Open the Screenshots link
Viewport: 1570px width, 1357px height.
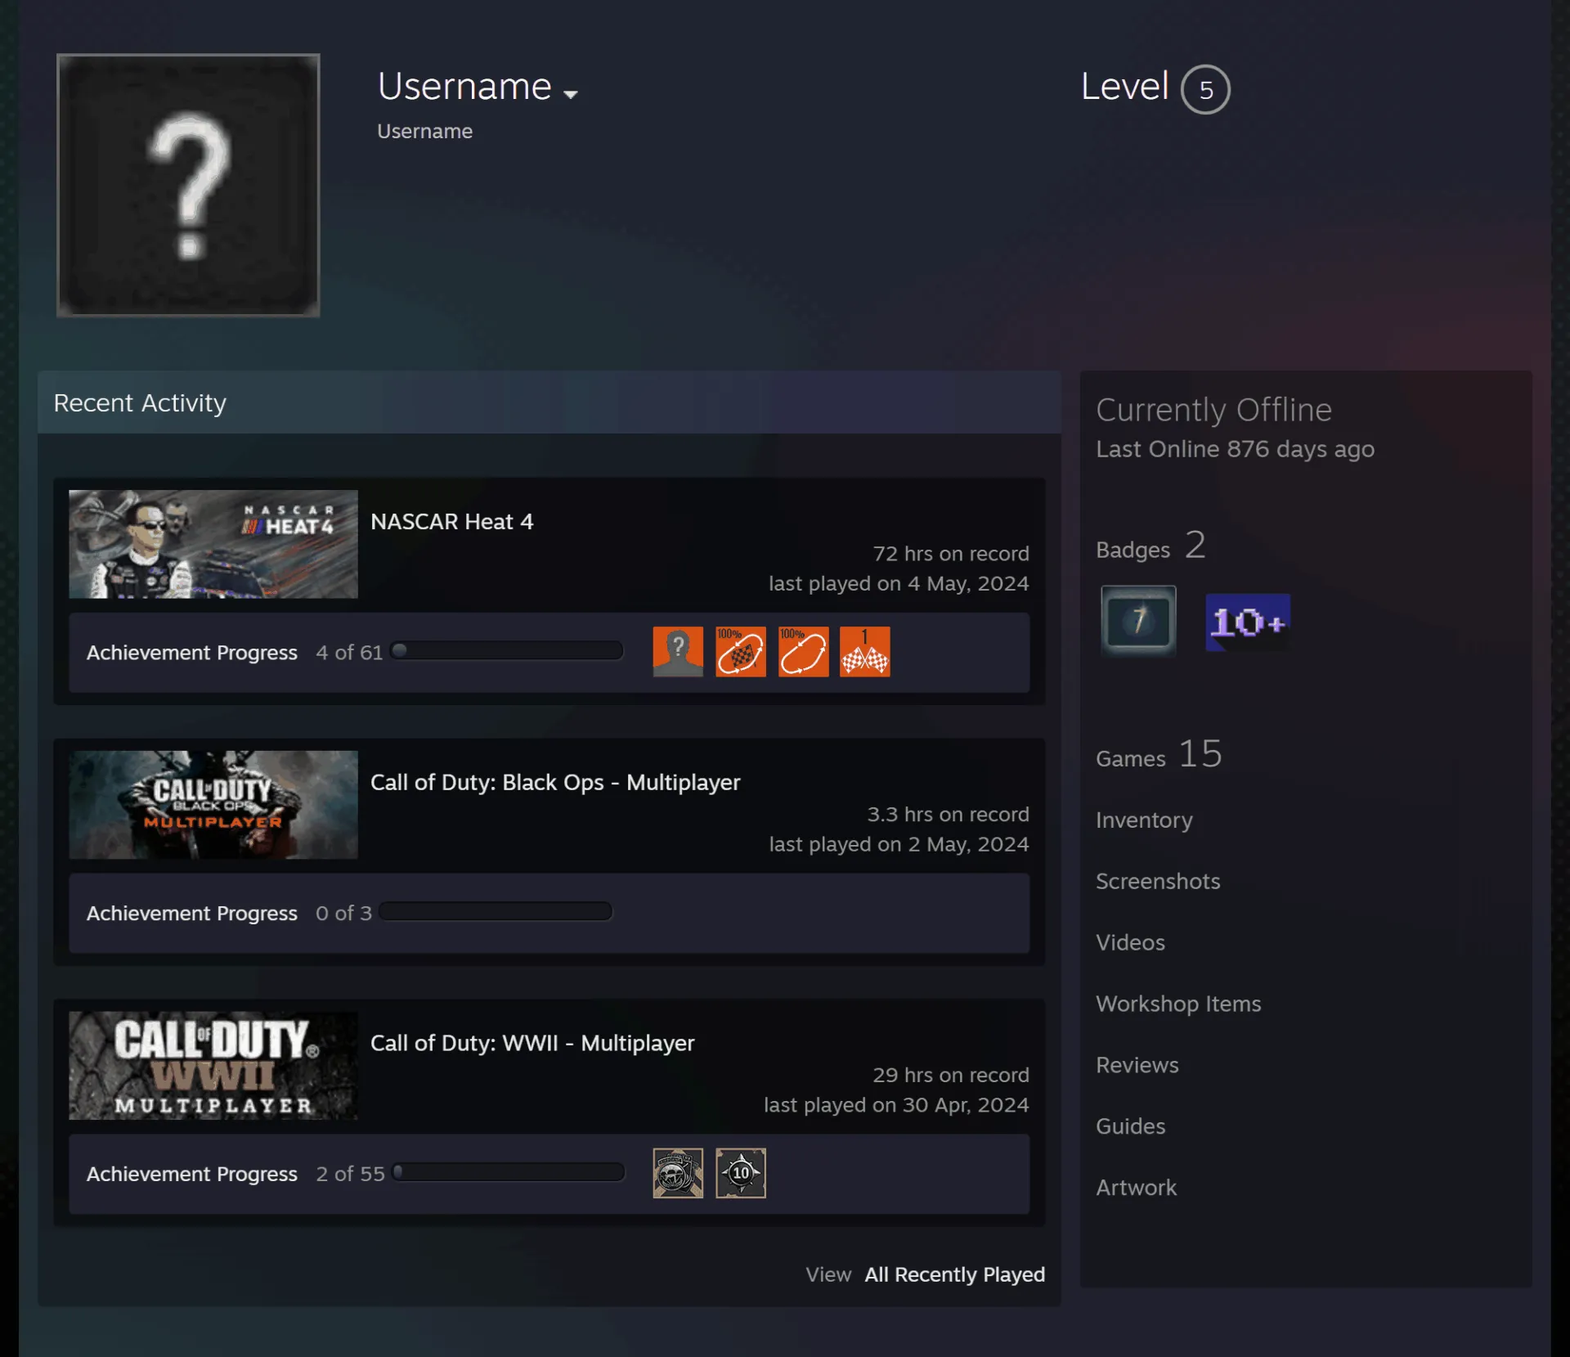1158,881
